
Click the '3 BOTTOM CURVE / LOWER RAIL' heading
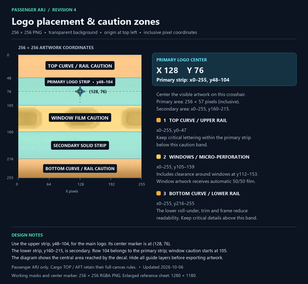[x=201, y=193]
